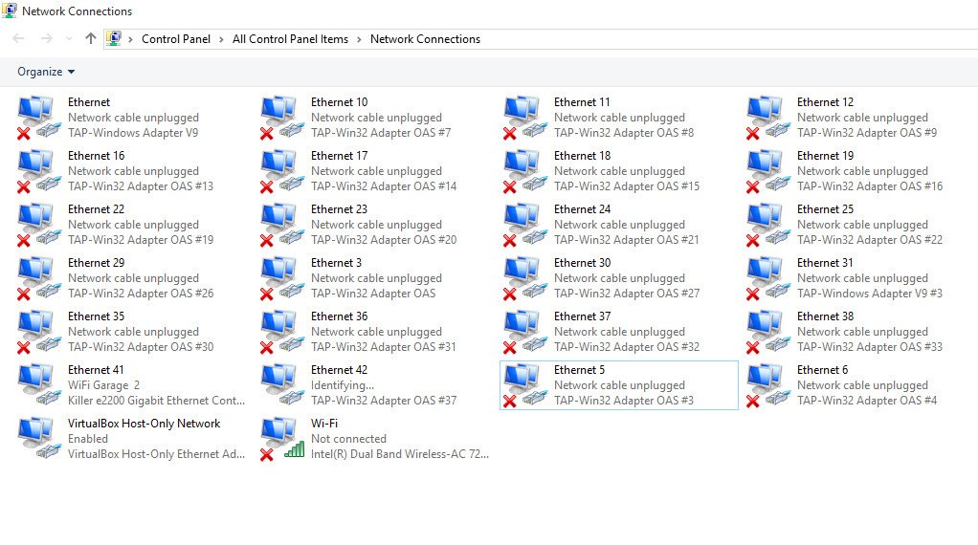Click the Up one level arrow
This screenshot has height=545, width=978.
pyautogui.click(x=91, y=39)
